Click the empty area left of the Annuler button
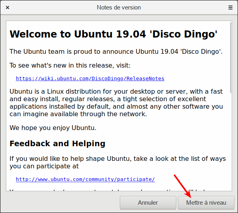The image size is (238, 213). (59, 203)
